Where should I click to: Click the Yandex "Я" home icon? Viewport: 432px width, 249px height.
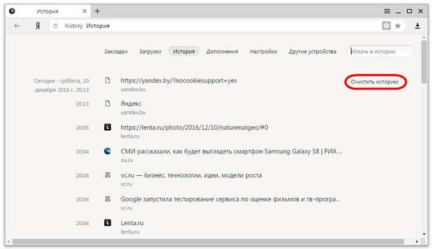click(x=37, y=26)
